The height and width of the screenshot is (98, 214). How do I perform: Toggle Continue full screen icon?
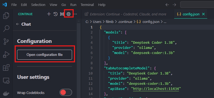tap(62, 14)
